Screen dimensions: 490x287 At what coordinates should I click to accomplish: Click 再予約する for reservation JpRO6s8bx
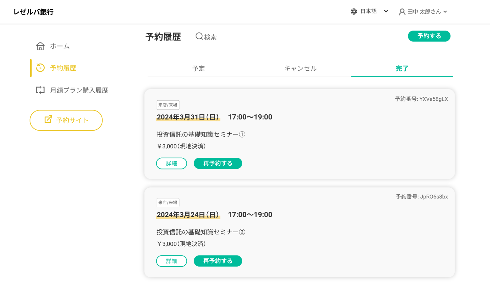[x=218, y=261]
